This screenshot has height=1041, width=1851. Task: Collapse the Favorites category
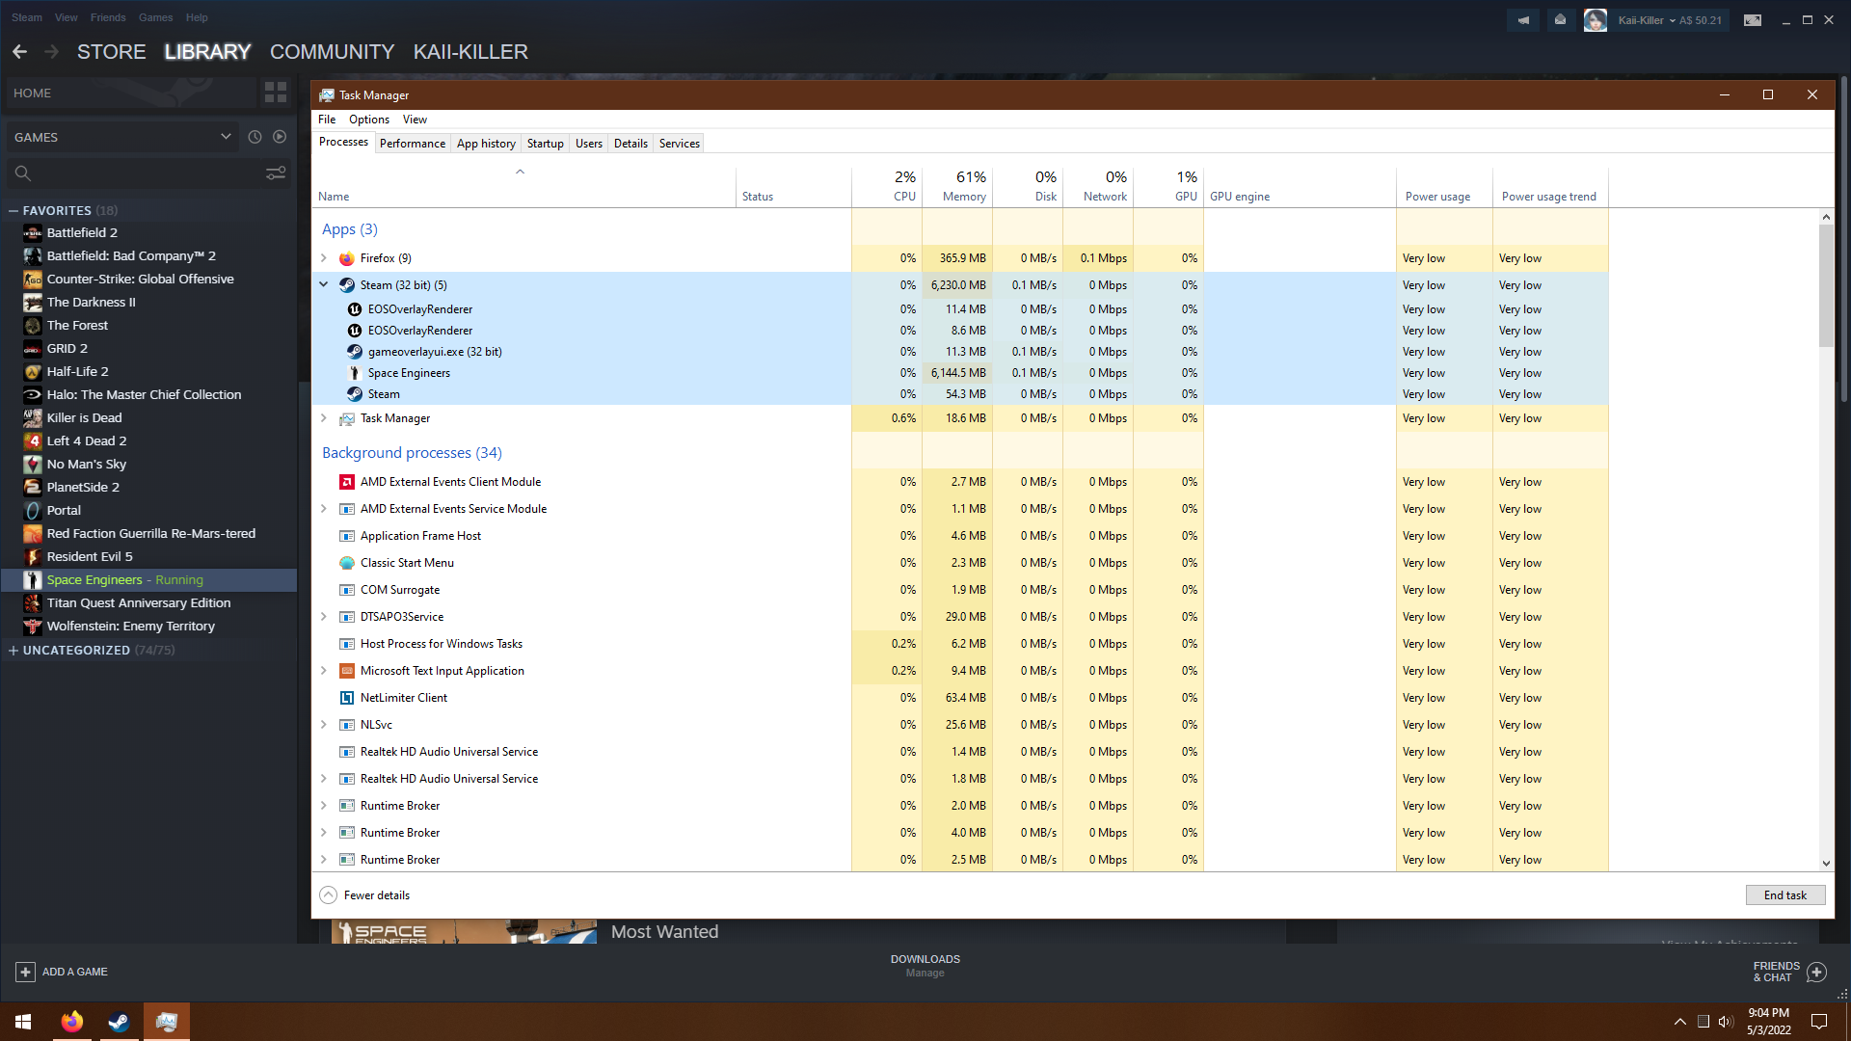coord(13,210)
